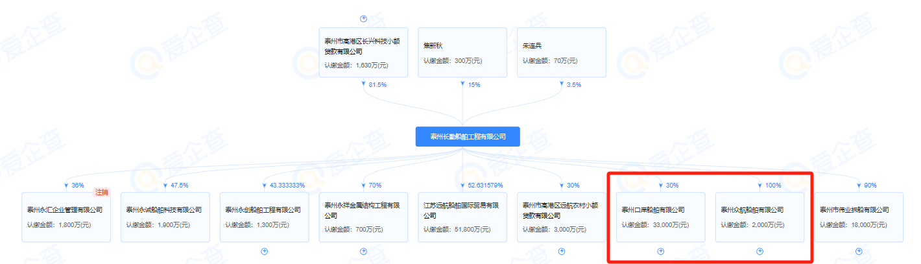Expand subsidiaries below 泰州口岸船舶有限公司
The height and width of the screenshot is (264, 921).
tap(661, 251)
